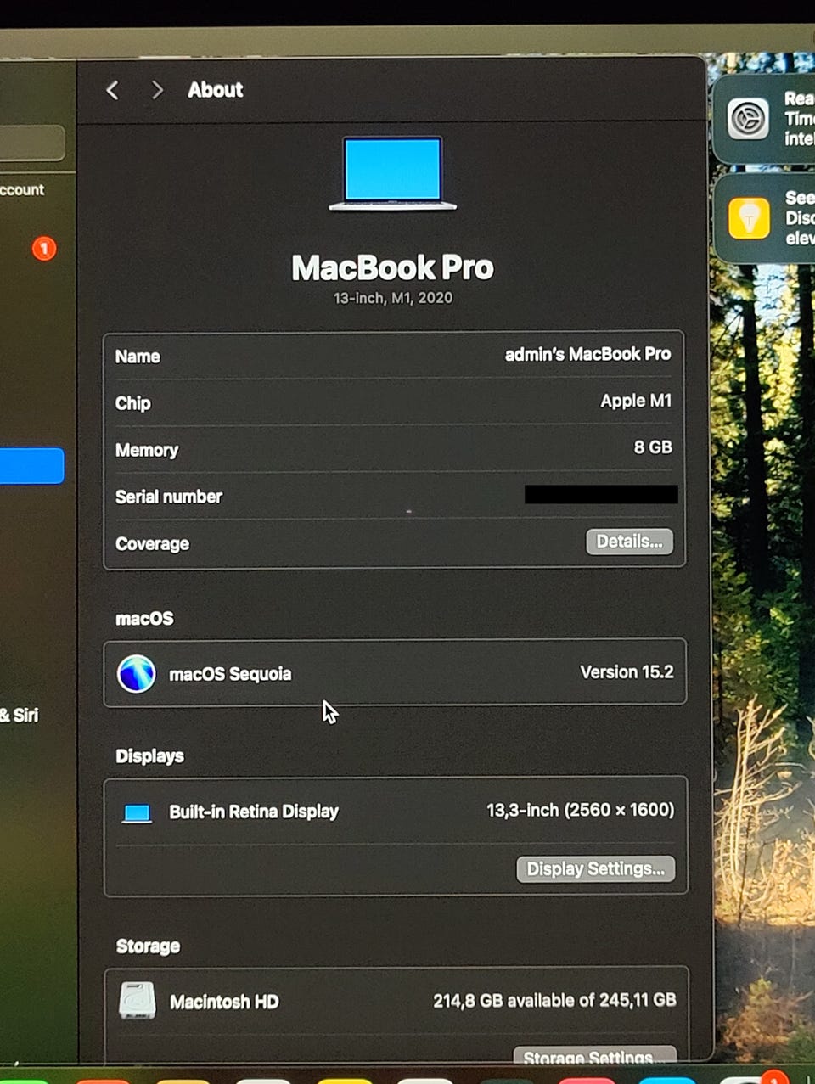Open the Tips lightbulb notification
815x1084 pixels.
[749, 218]
